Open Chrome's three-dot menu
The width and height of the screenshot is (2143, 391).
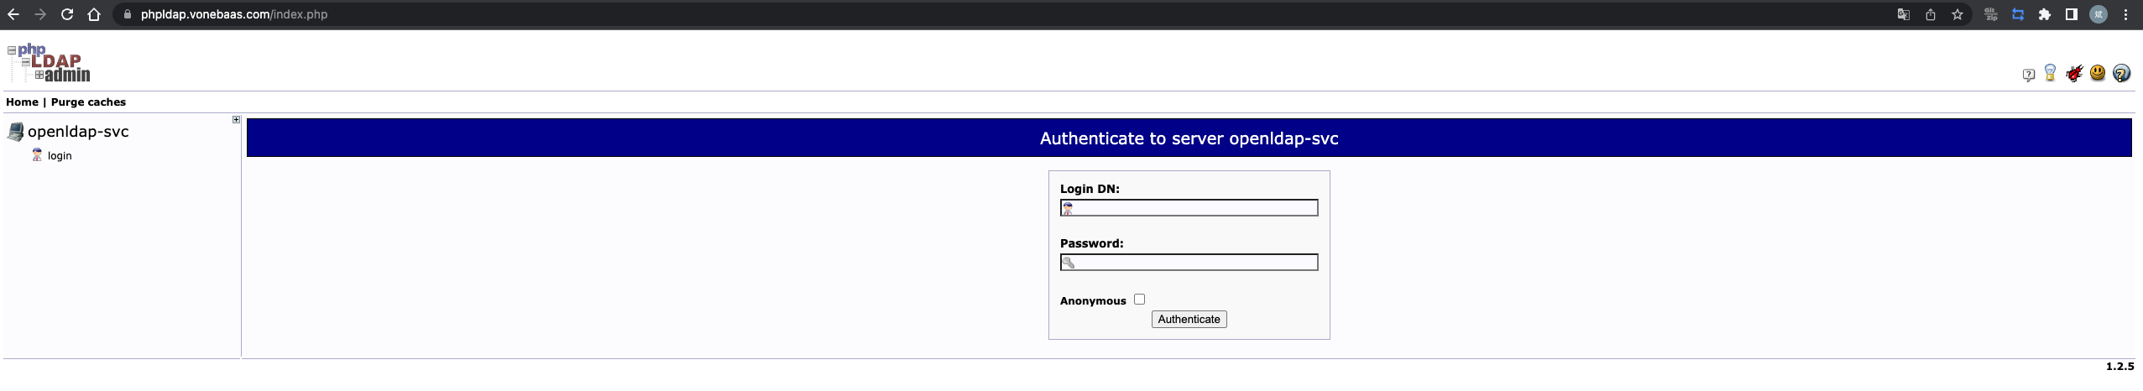click(x=2125, y=14)
